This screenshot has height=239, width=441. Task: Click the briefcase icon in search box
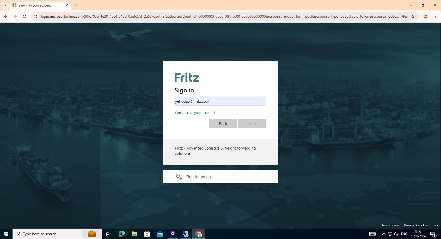pyautogui.click(x=92, y=234)
